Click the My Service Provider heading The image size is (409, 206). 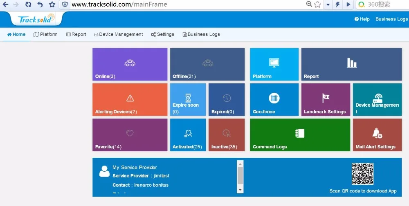(x=135, y=168)
